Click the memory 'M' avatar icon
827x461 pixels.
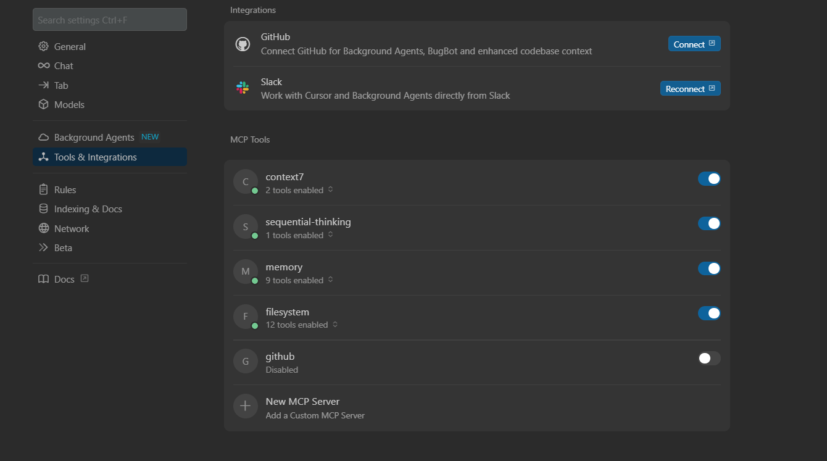pyautogui.click(x=245, y=272)
